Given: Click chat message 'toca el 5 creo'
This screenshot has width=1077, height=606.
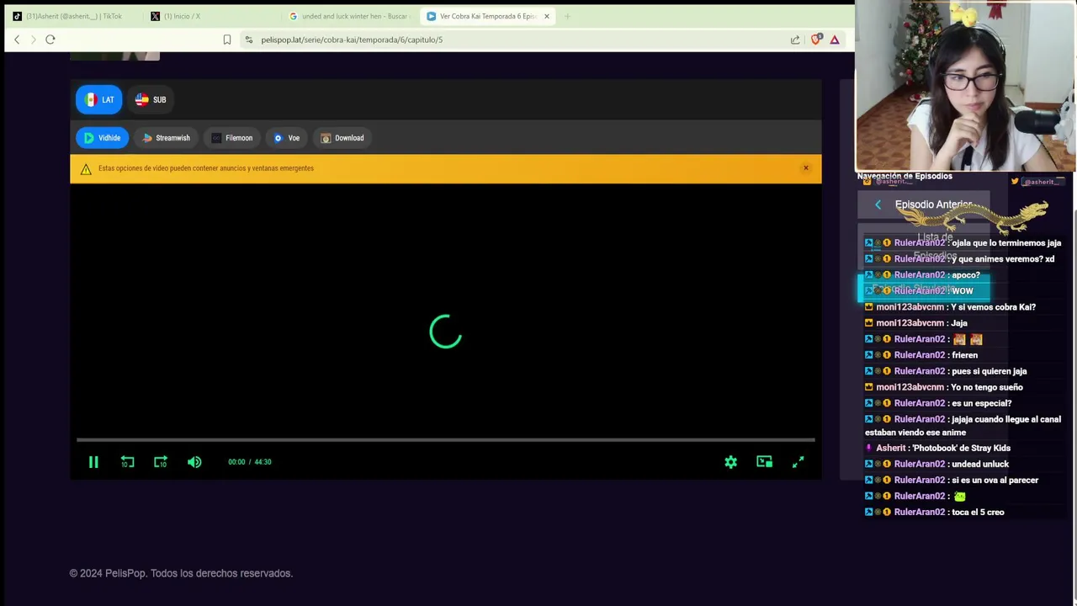Looking at the screenshot, I should tap(978, 512).
